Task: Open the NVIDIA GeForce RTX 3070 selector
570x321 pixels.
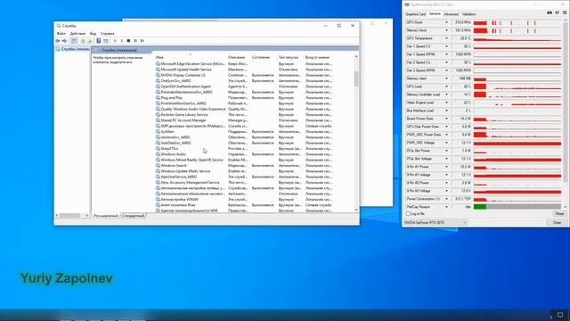Action: coord(436,222)
